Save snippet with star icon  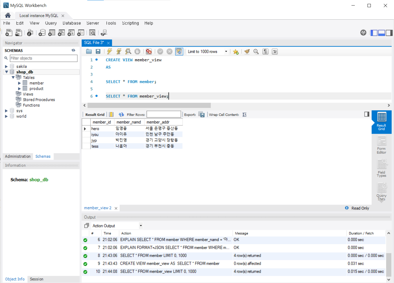point(236,52)
